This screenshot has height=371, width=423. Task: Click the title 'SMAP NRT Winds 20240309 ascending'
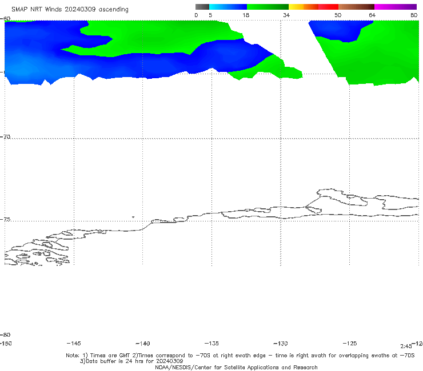coord(70,10)
